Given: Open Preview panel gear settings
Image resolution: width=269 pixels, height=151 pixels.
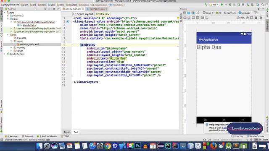Looking at the screenshot, I should [259, 9].
